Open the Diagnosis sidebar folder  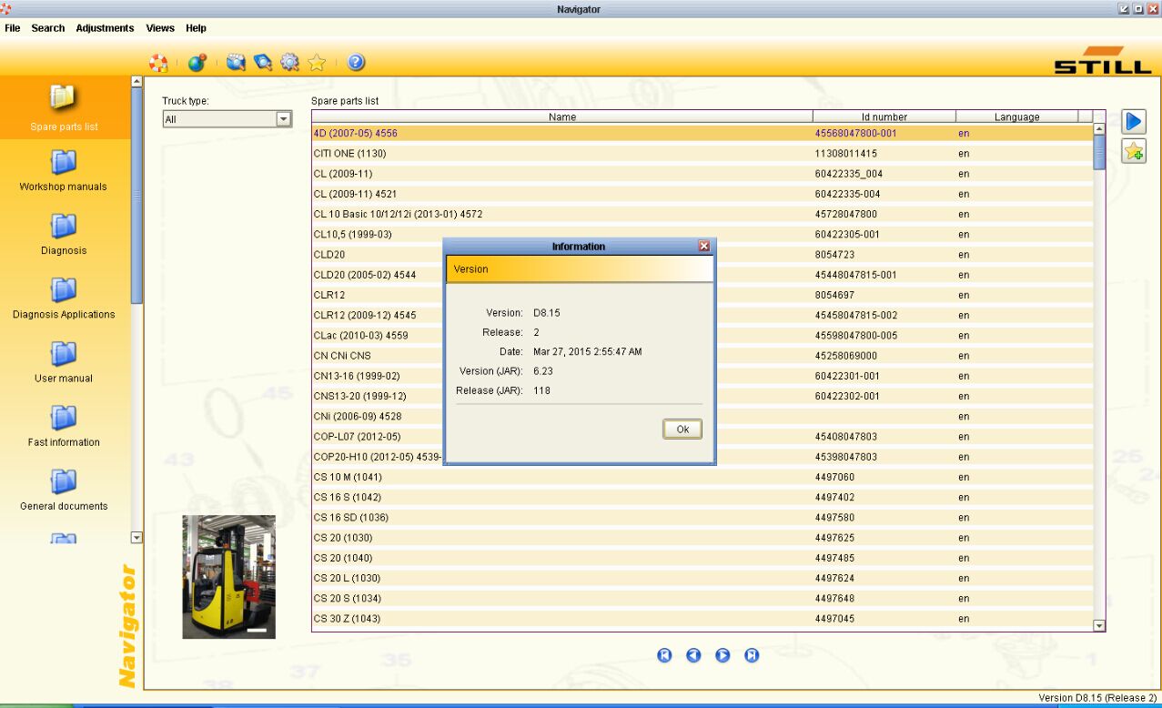tap(64, 235)
